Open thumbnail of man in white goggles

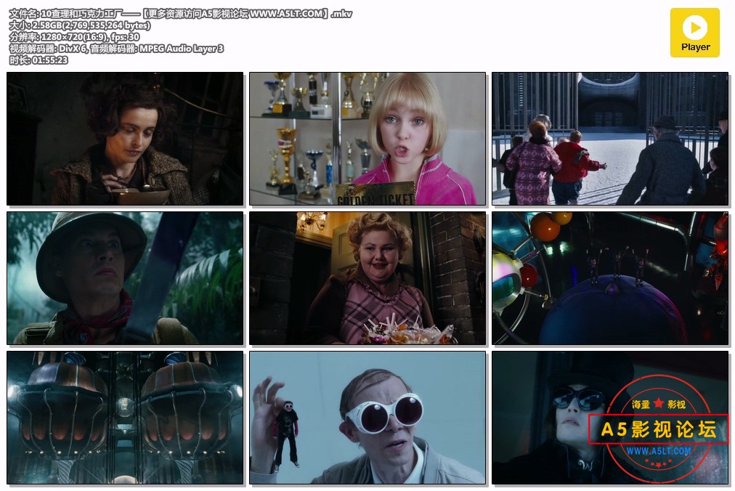point(367,418)
